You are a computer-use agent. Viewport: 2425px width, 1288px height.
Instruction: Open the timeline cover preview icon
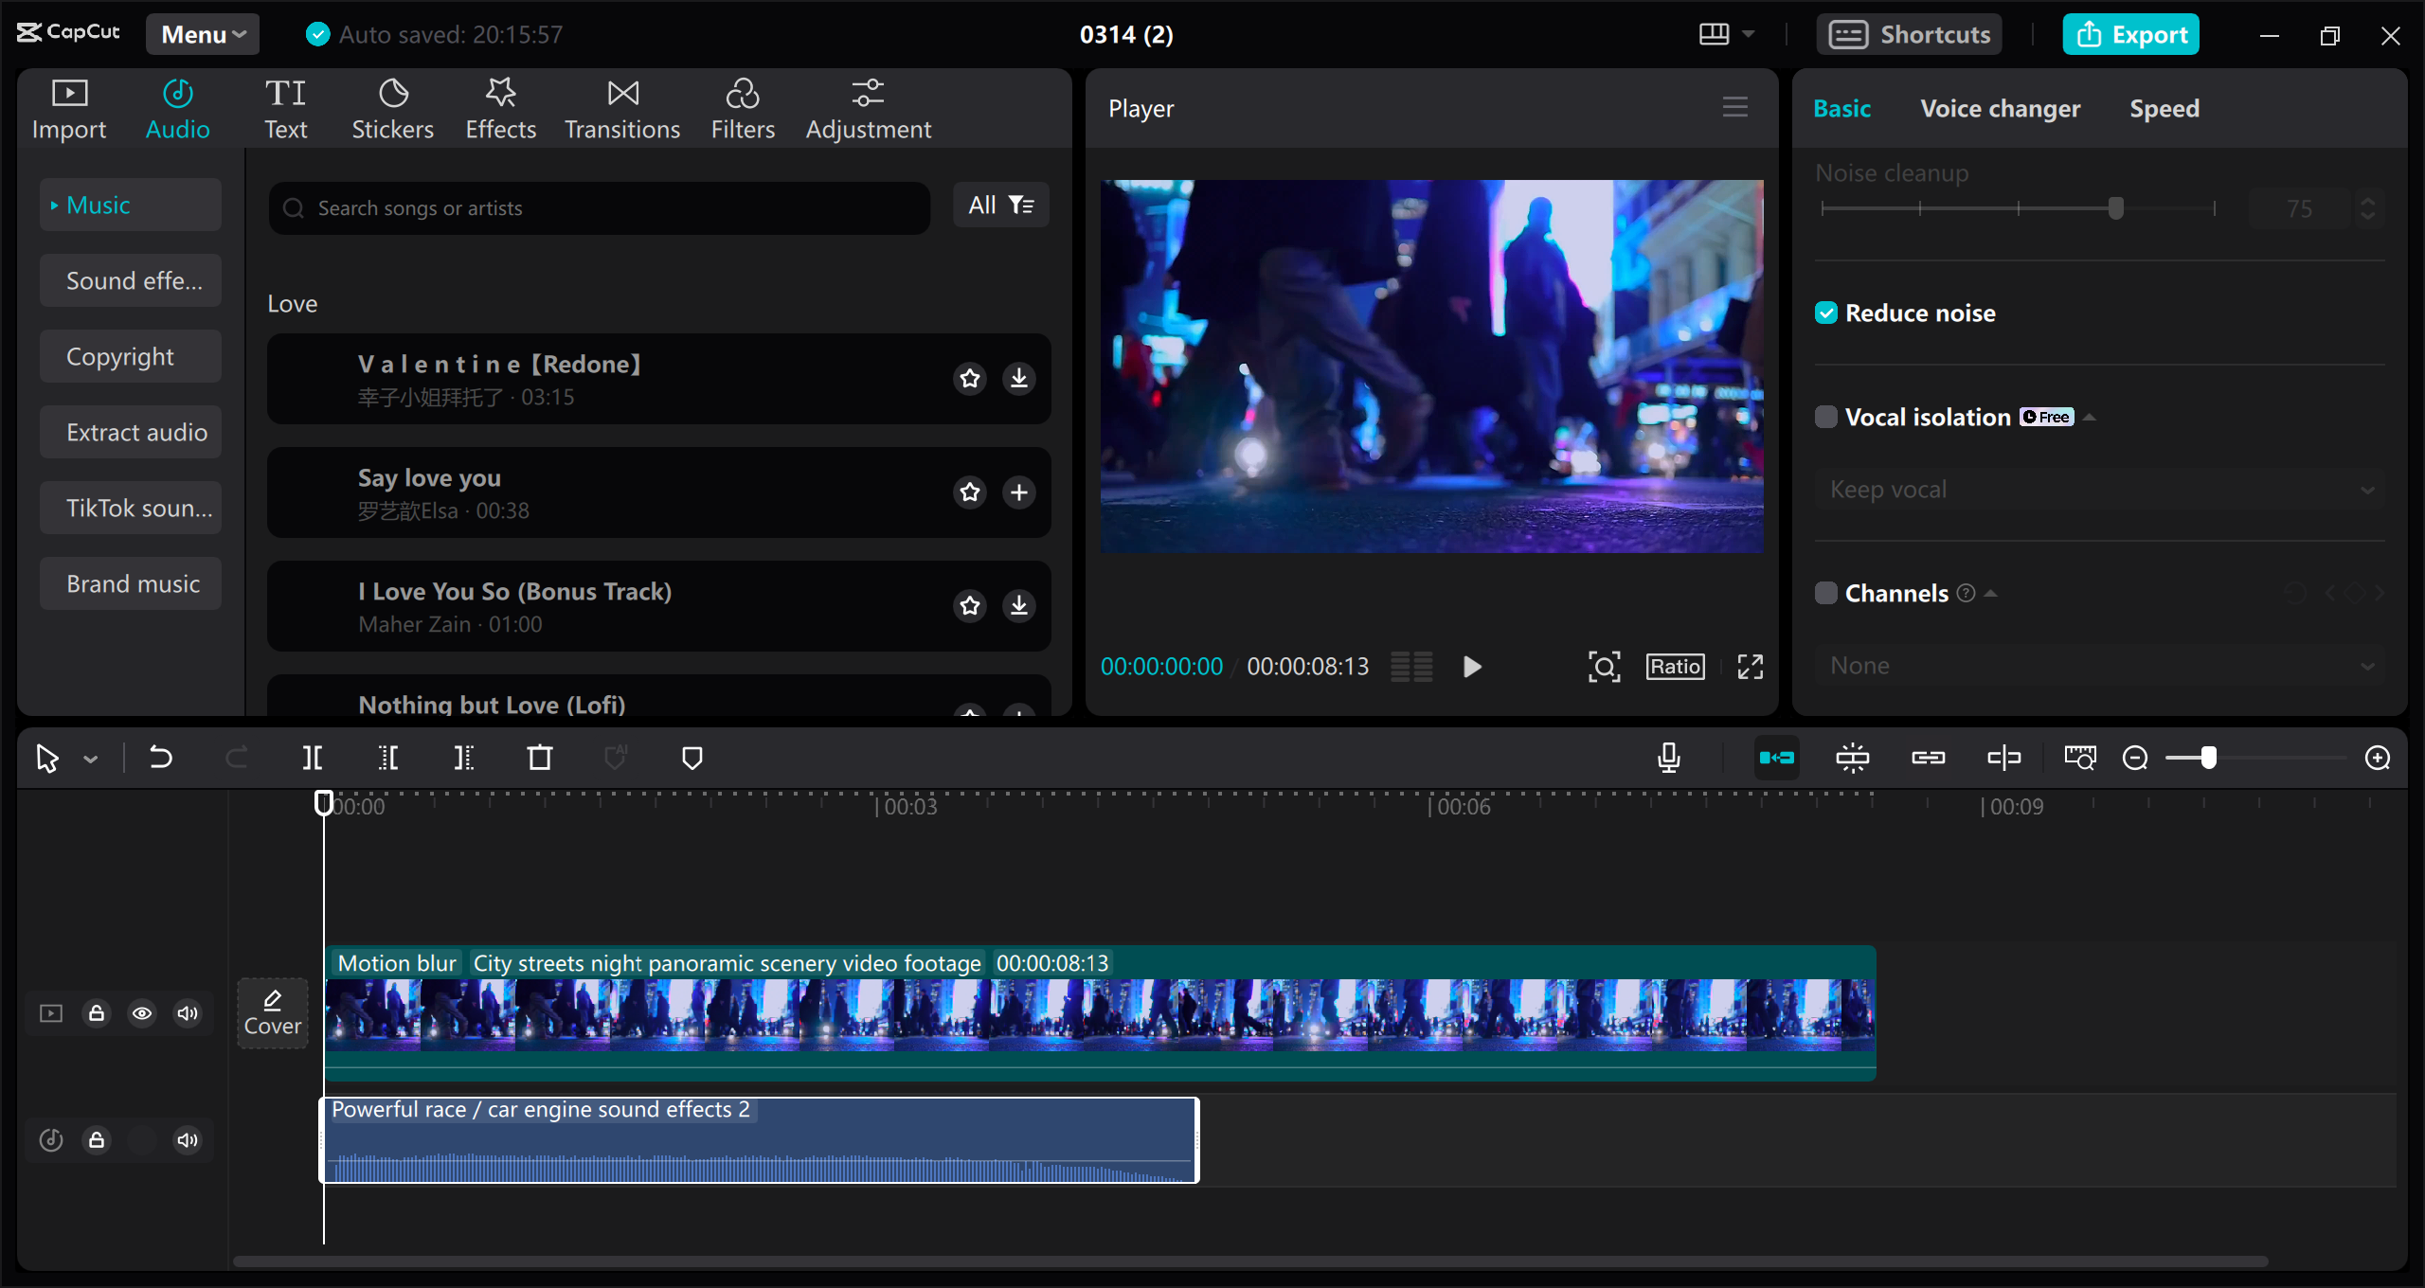(x=2080, y=758)
